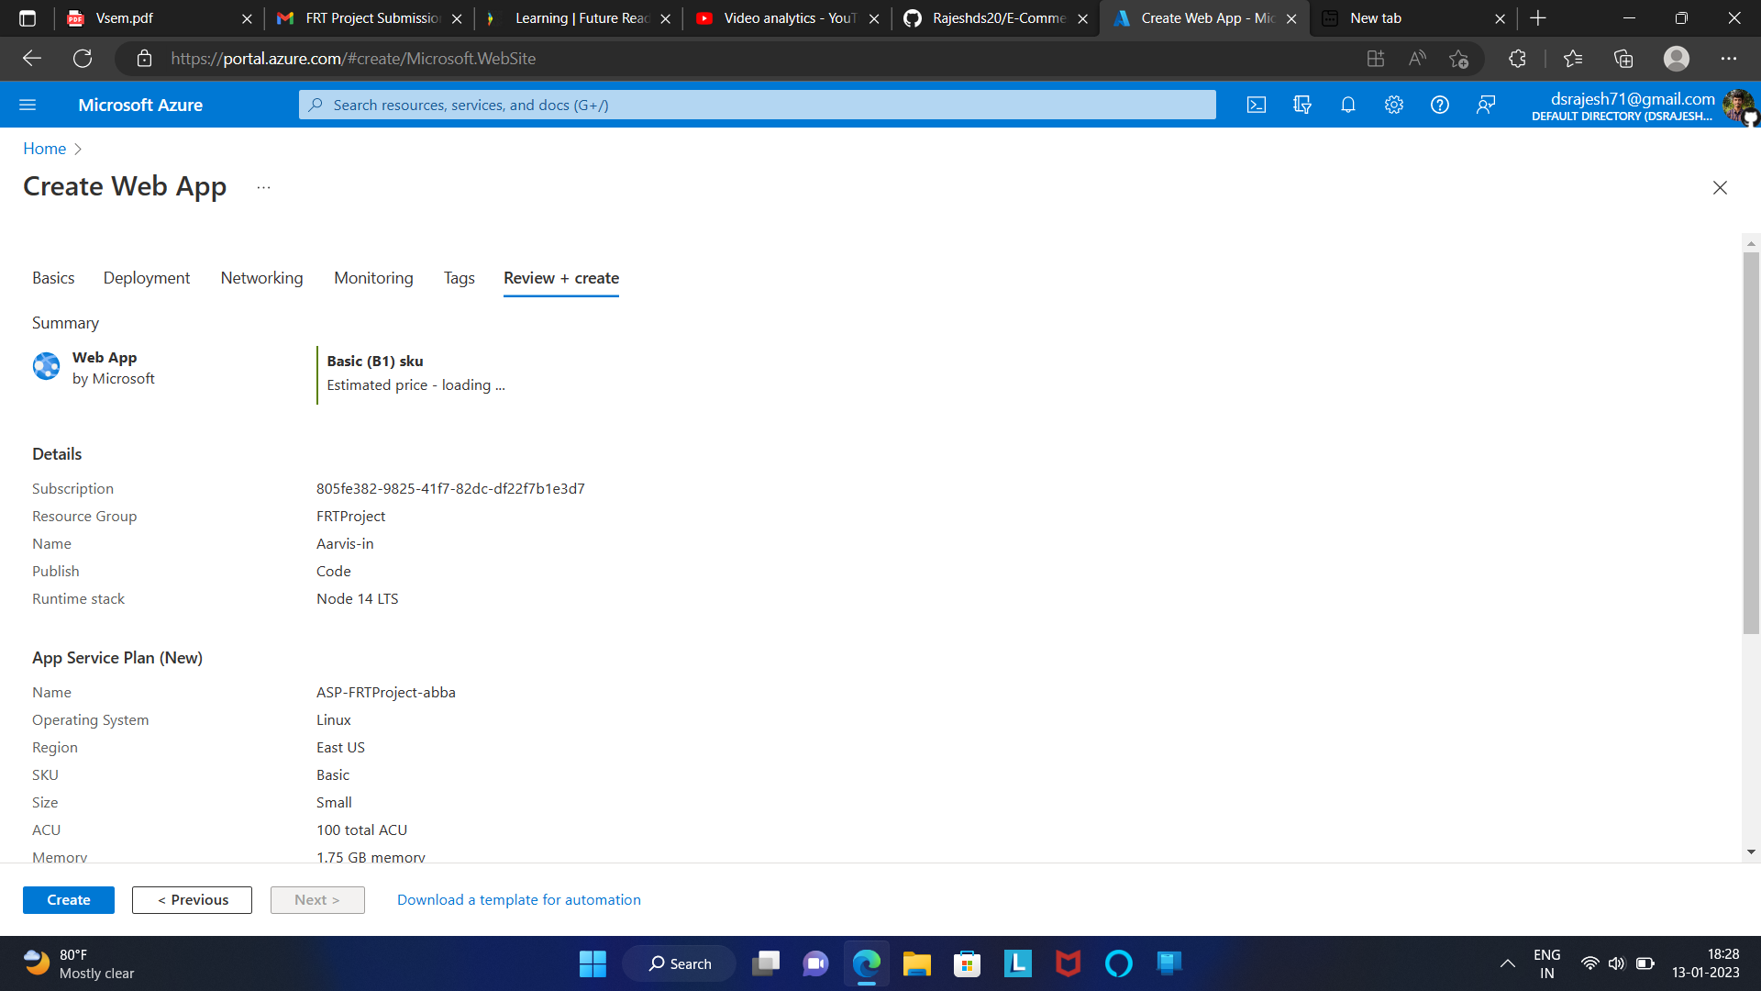Open the weather widget showing 80°F
The image size is (1761, 991).
click(79, 963)
